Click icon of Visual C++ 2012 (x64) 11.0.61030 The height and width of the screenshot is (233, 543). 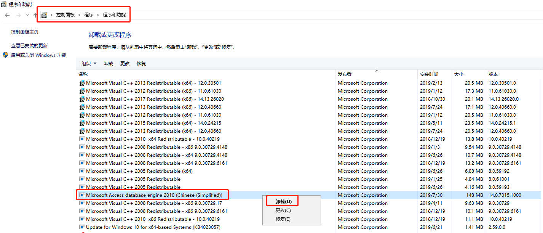(82, 115)
